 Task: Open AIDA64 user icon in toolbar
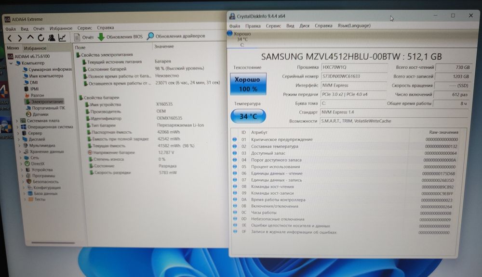[x=52, y=38]
